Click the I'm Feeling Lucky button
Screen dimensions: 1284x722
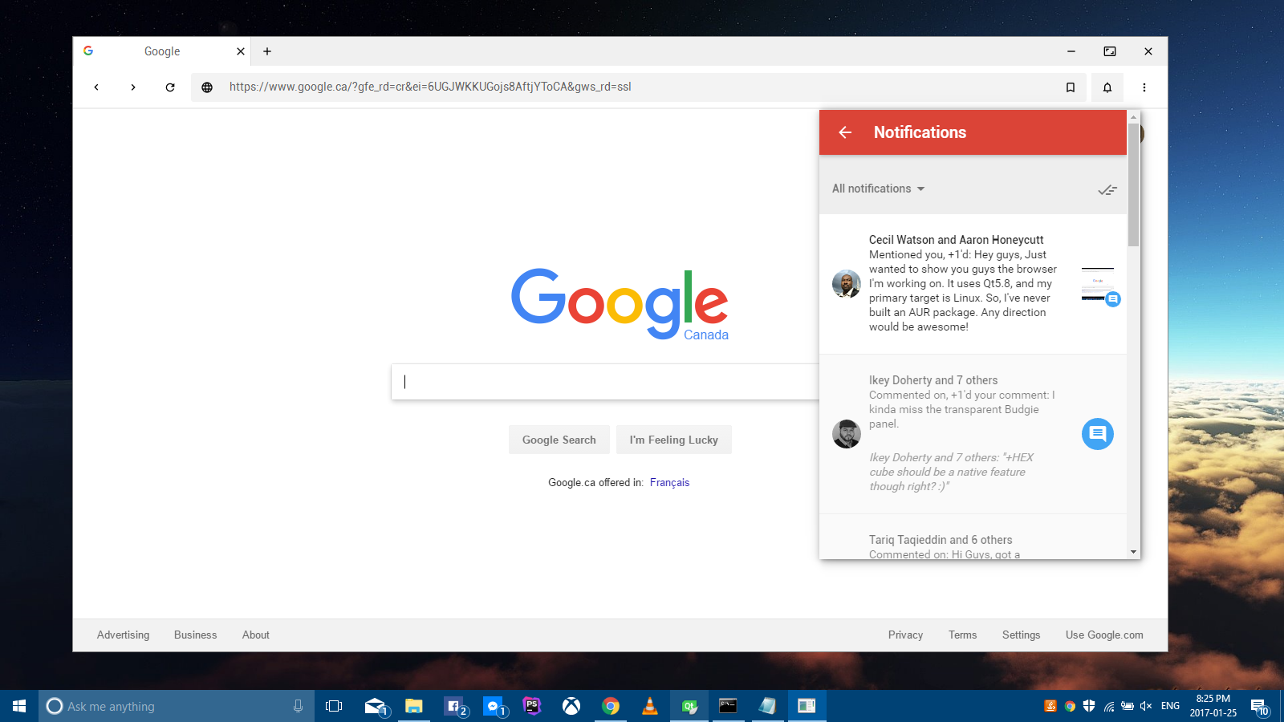click(674, 440)
